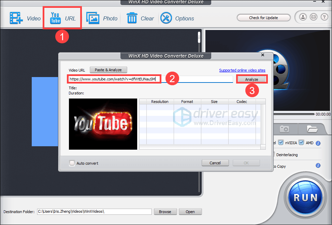Click the envelope mail icon

[x=313, y=17]
